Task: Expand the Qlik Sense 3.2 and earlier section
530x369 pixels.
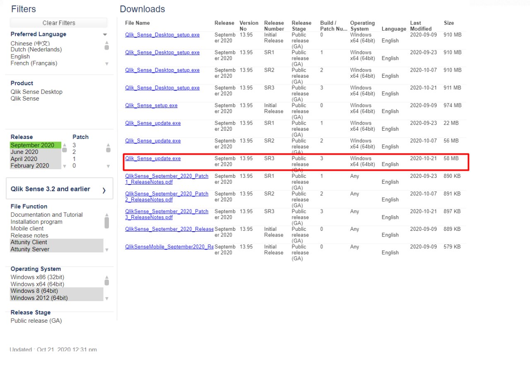Action: [x=59, y=189]
